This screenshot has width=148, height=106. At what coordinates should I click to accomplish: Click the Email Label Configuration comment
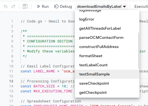(48, 66)
